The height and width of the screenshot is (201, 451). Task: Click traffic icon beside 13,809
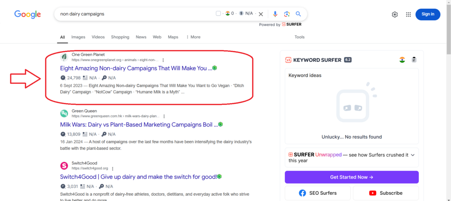(63, 134)
